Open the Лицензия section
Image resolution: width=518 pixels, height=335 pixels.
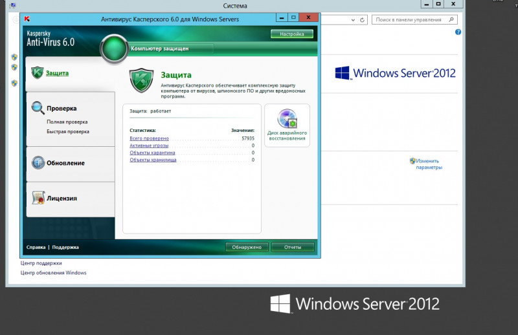tap(62, 199)
